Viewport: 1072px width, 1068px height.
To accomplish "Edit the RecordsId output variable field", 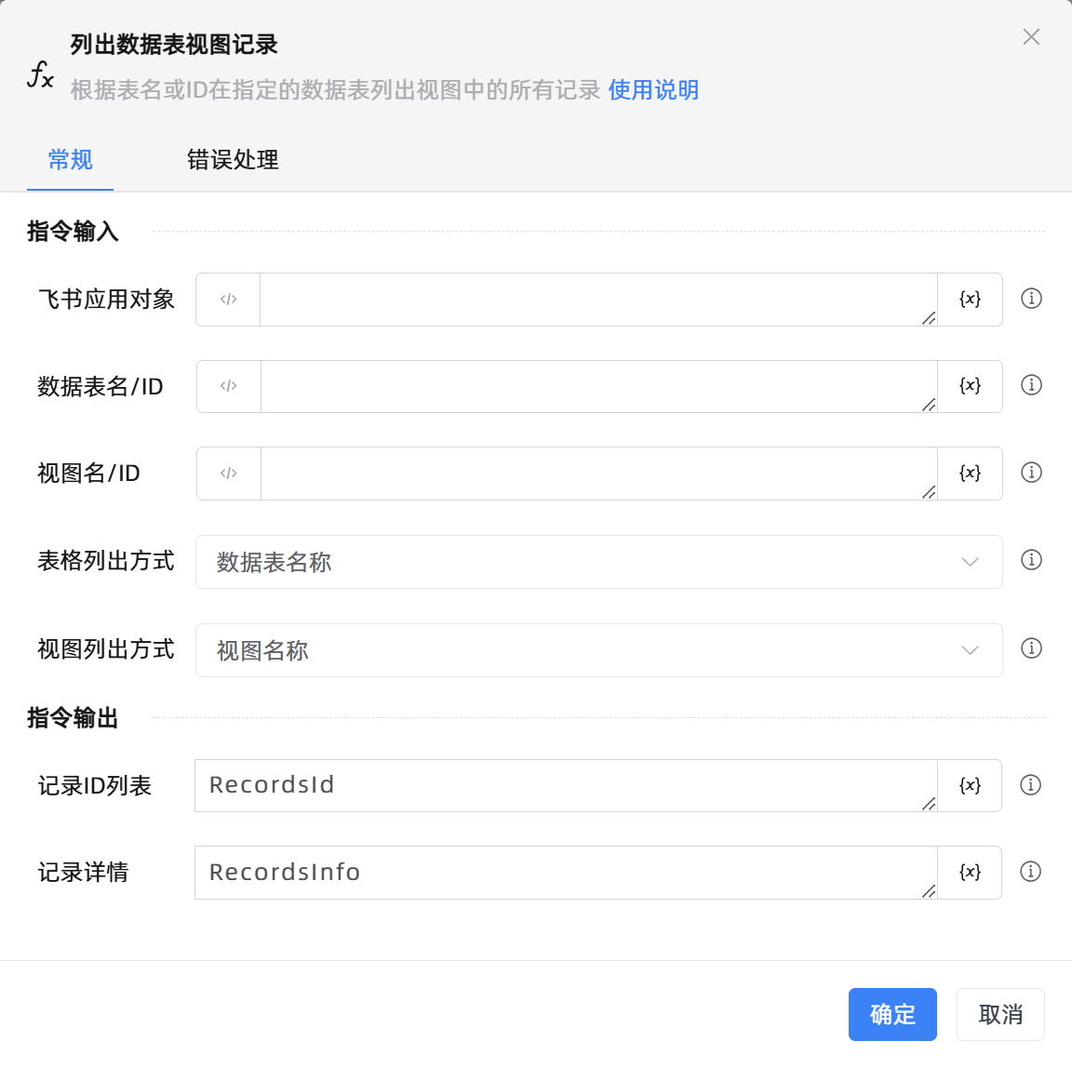I will (x=566, y=785).
